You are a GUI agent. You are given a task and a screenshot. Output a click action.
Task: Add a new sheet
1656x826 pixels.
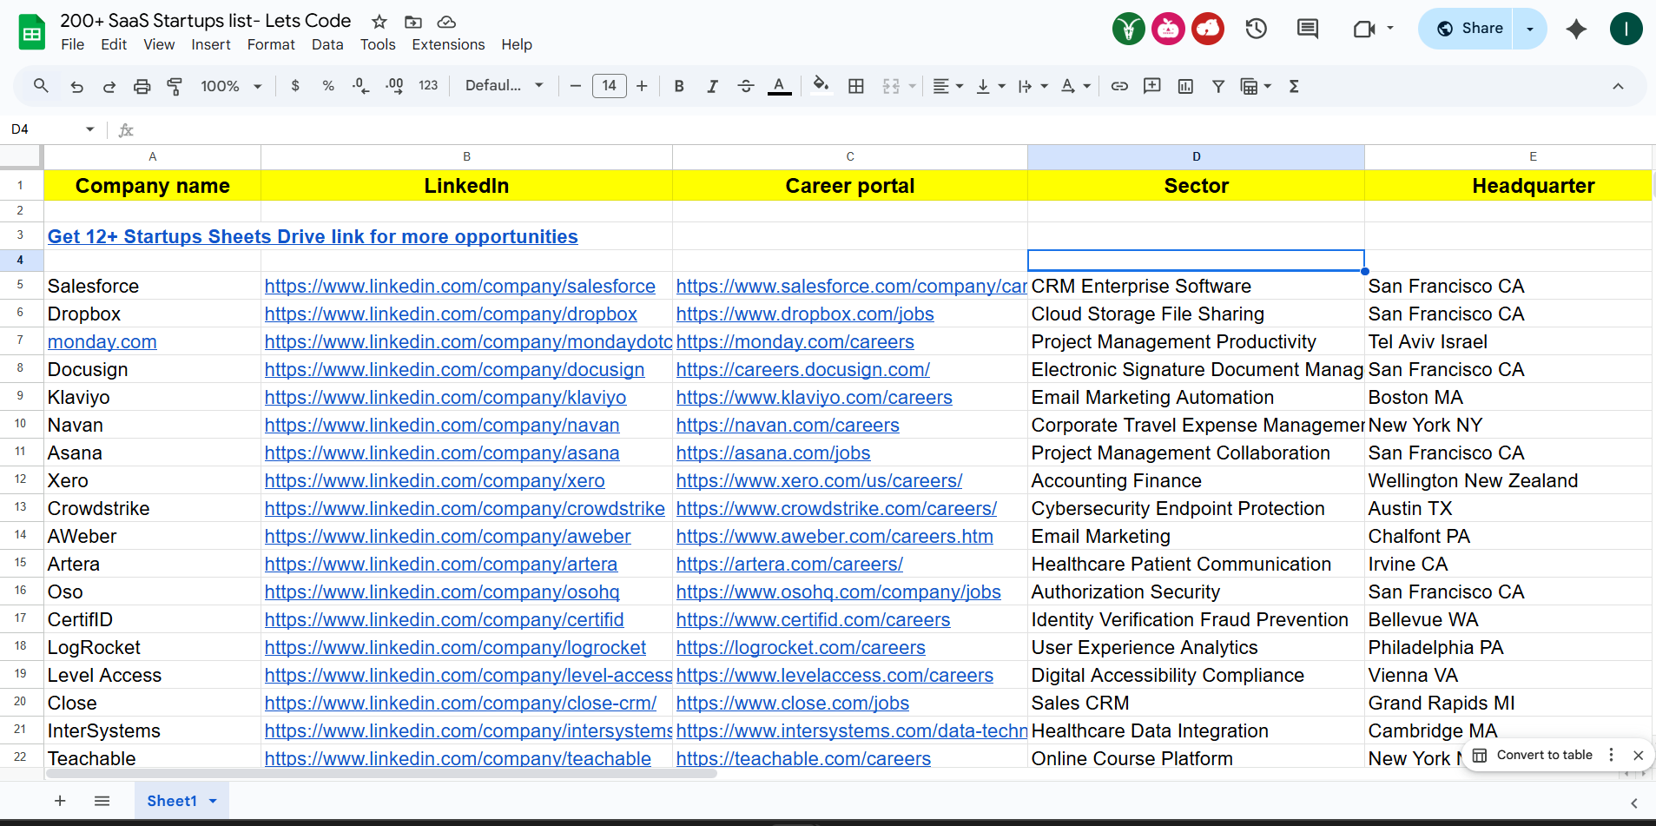tap(60, 801)
